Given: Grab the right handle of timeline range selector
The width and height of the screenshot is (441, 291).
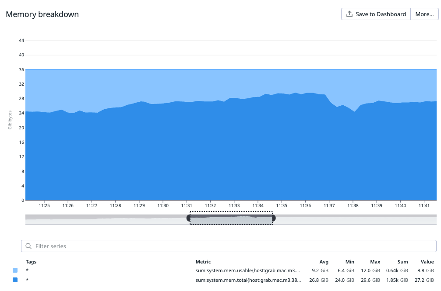Looking at the screenshot, I should [273, 218].
